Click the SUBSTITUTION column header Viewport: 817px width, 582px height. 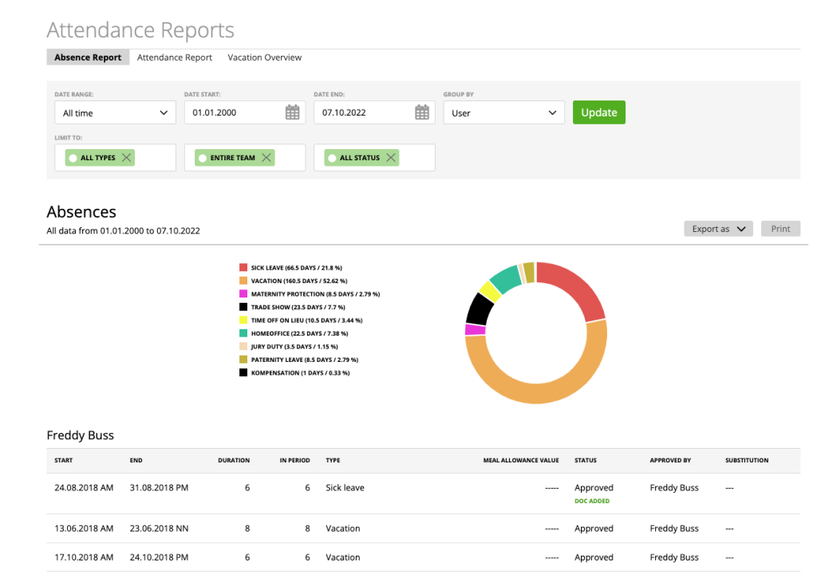point(747,460)
